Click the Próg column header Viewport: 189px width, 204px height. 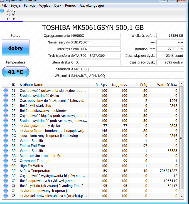[139, 85]
